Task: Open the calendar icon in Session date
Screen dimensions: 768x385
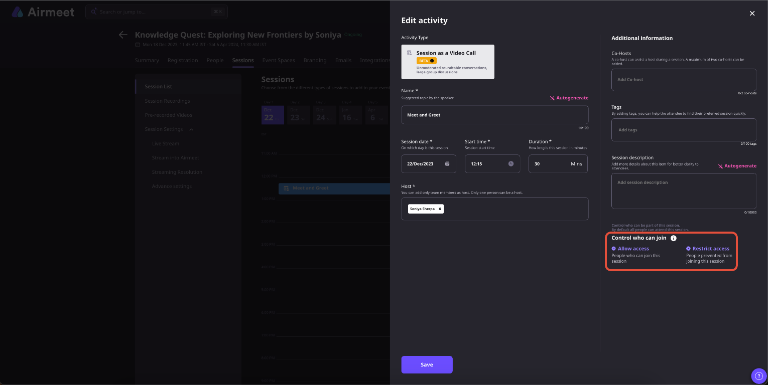Action: tap(447, 164)
